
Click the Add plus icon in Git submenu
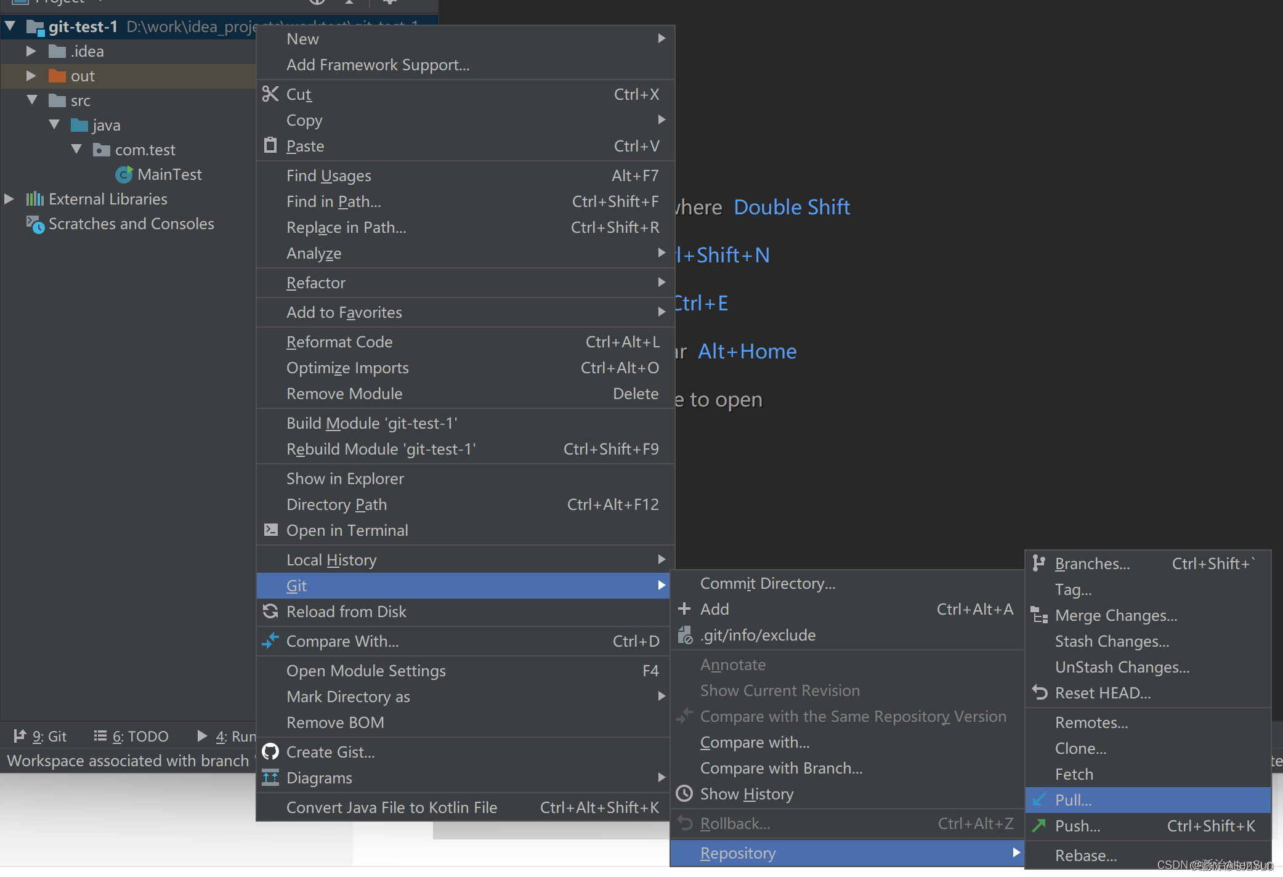pyautogui.click(x=684, y=608)
